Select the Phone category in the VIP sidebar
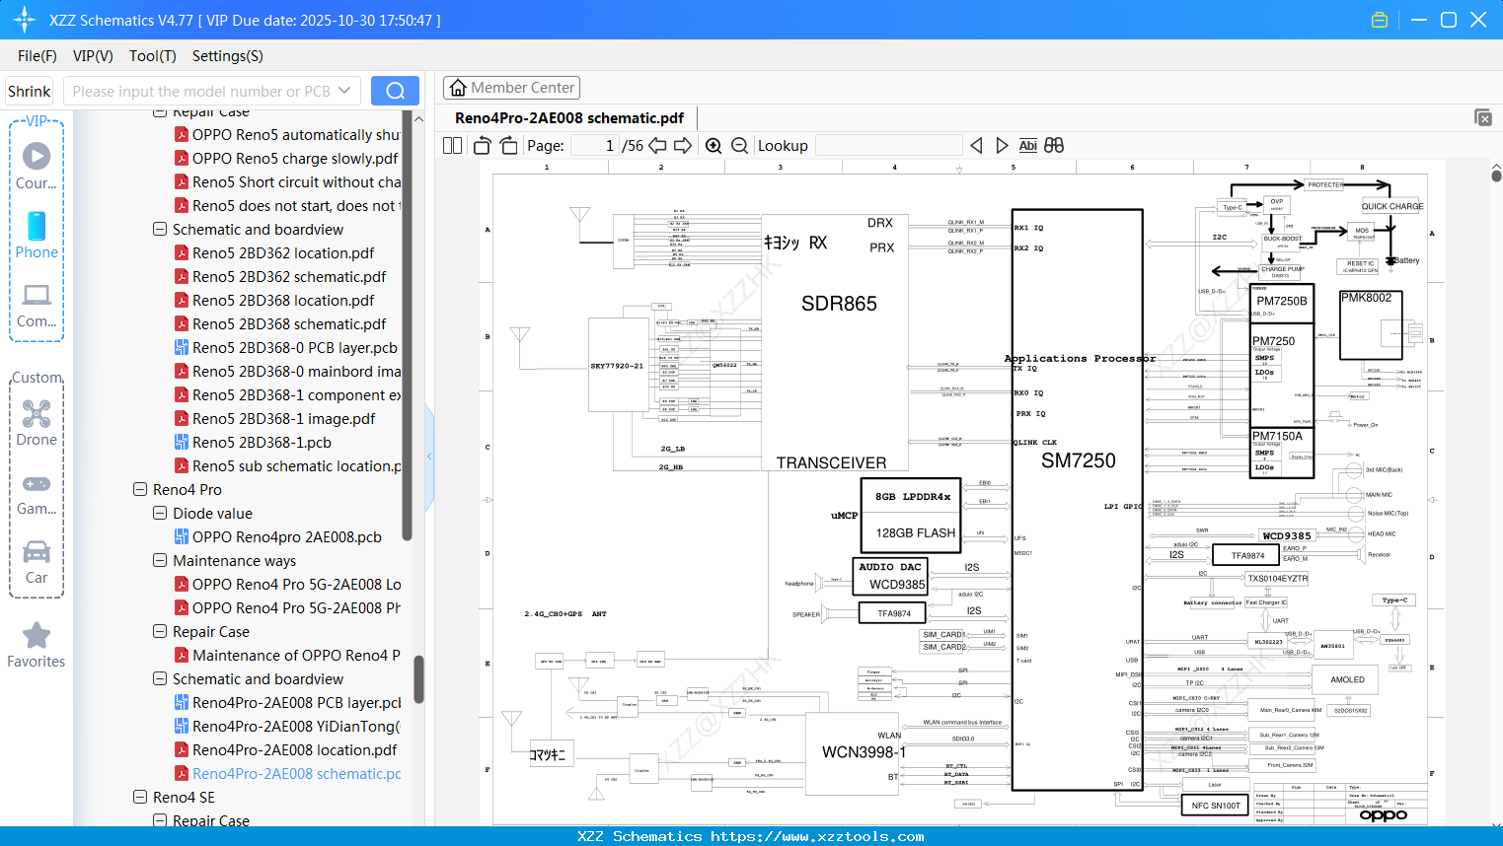The height and width of the screenshot is (846, 1503). (x=36, y=237)
